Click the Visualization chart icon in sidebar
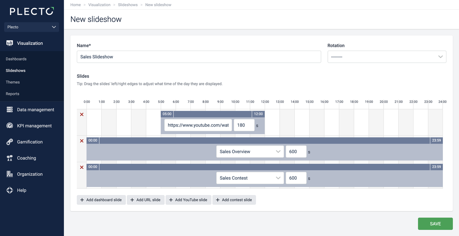The width and height of the screenshot is (459, 236). coord(10,43)
